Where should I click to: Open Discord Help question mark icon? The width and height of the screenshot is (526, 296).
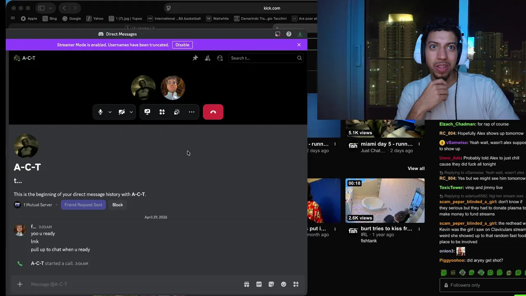[289, 34]
